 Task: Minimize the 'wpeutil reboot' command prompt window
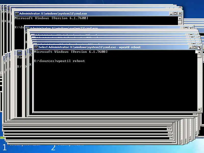(x=190, y=47)
